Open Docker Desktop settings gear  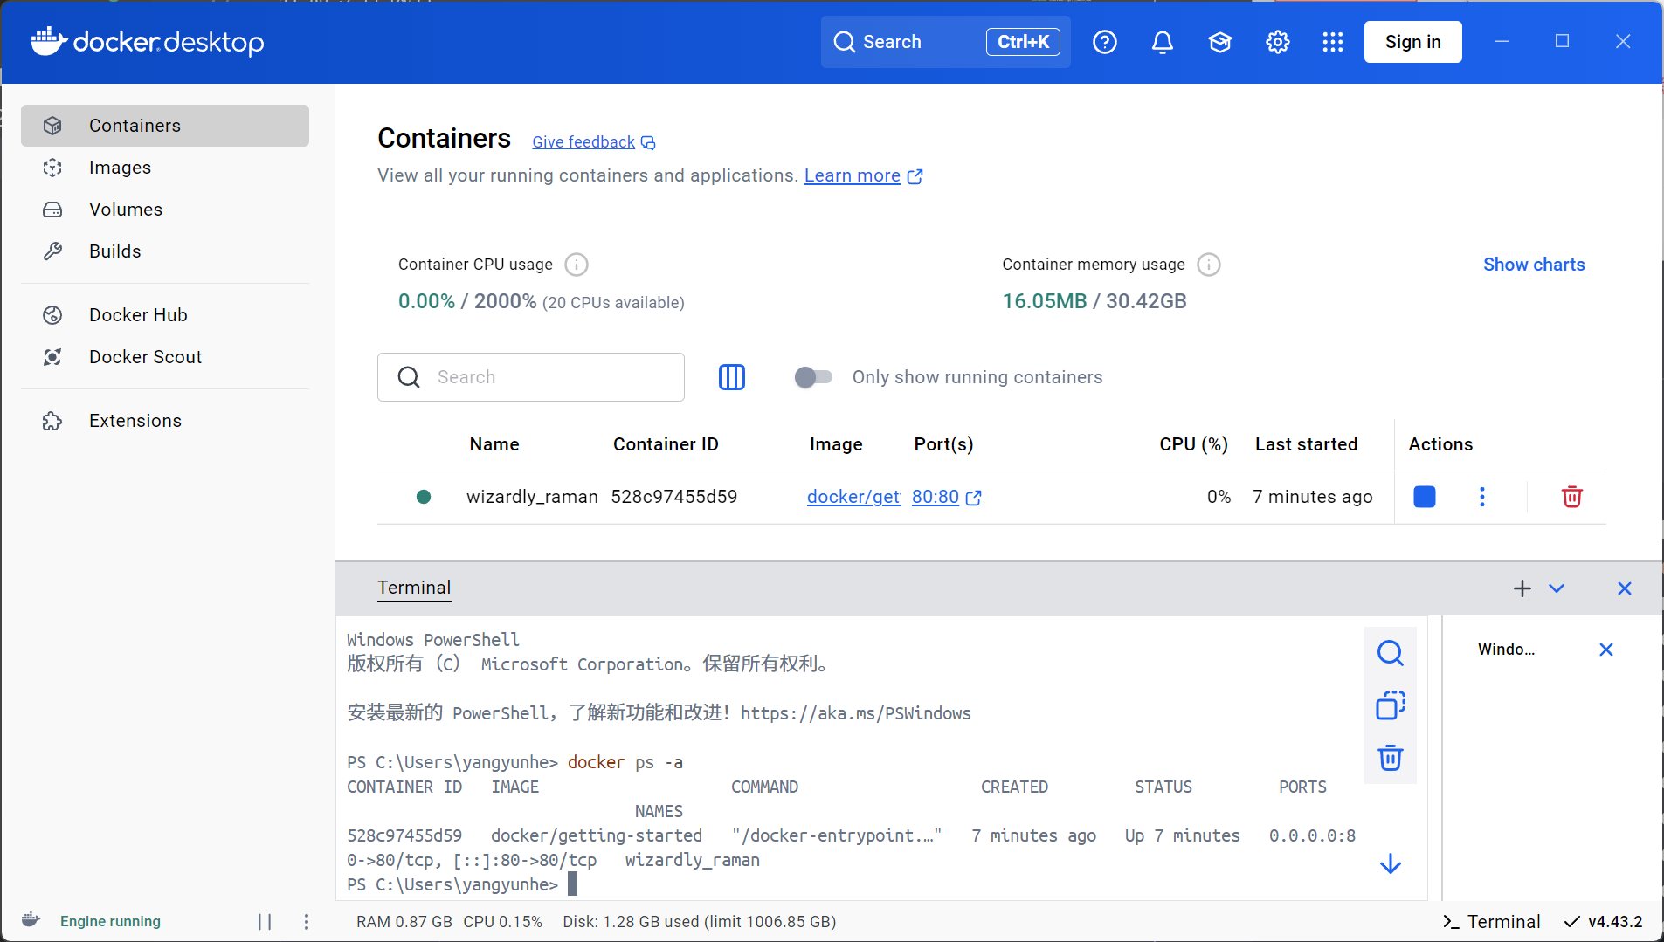1276,41
